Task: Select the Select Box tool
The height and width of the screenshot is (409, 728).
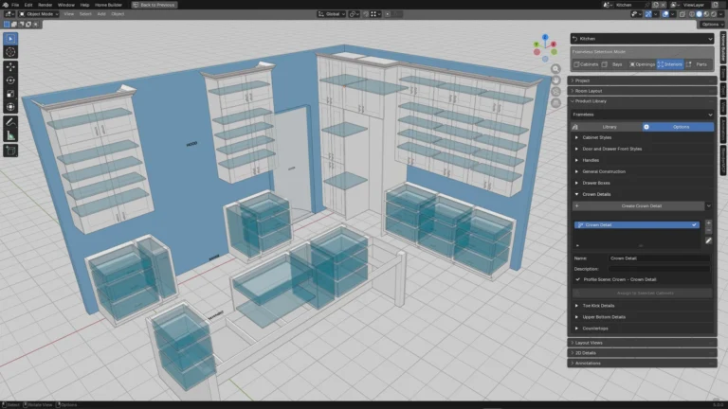Action: click(x=10, y=39)
